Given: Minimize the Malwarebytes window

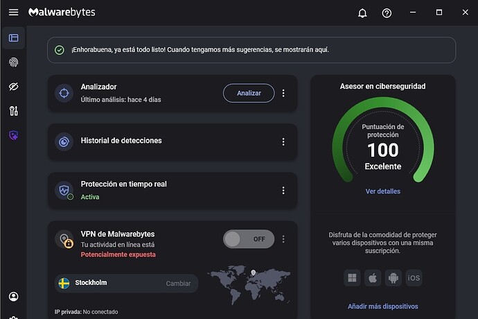Looking at the screenshot, I should pos(413,12).
